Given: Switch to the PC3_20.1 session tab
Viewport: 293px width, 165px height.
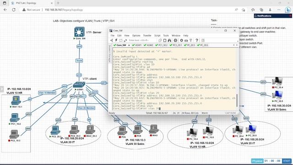Looking at the screenshot, I should [176, 45].
